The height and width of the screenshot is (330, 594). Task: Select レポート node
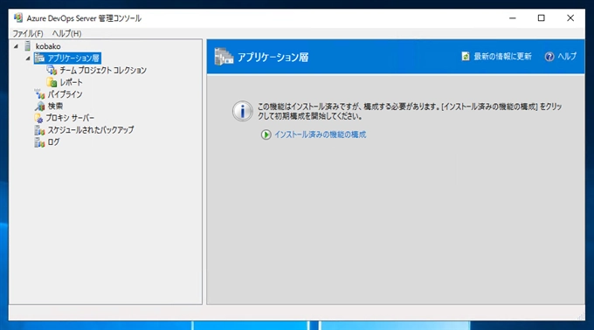[x=72, y=82]
